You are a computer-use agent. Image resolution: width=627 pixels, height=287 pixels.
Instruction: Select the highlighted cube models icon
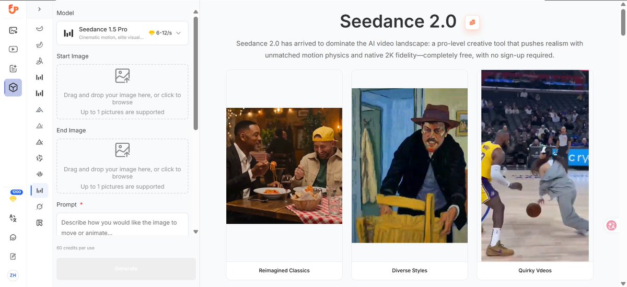[13, 87]
